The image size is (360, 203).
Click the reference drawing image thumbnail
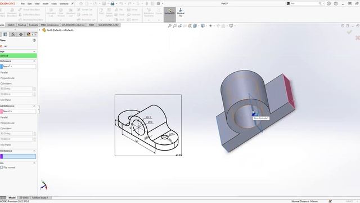[x=148, y=125]
